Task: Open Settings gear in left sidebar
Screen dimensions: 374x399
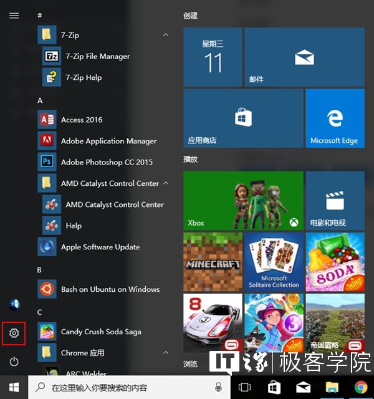Action: pos(14,334)
